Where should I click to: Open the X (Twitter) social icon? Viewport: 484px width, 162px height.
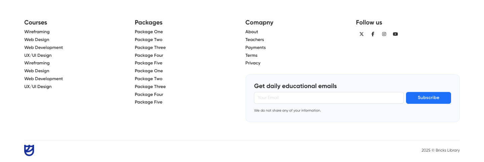[361, 34]
